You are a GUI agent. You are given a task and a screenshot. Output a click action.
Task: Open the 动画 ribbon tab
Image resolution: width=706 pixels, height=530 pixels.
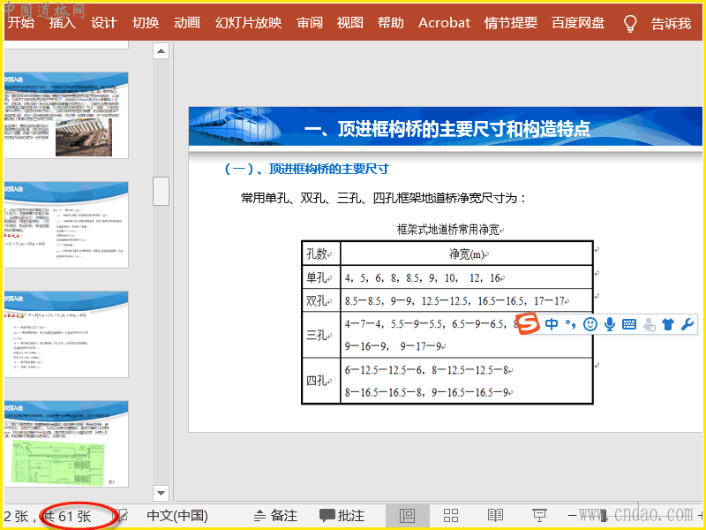pyautogui.click(x=187, y=23)
